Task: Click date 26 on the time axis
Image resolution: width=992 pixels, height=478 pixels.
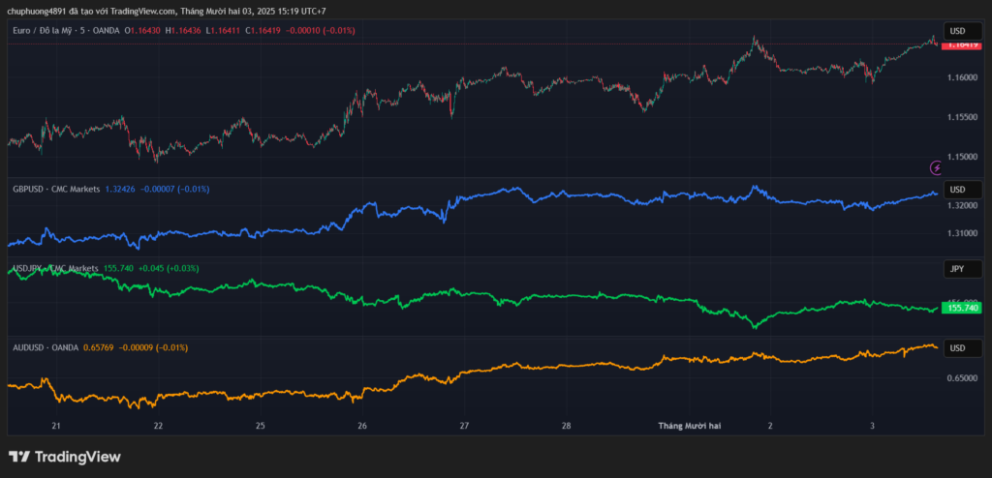Action: (x=362, y=426)
